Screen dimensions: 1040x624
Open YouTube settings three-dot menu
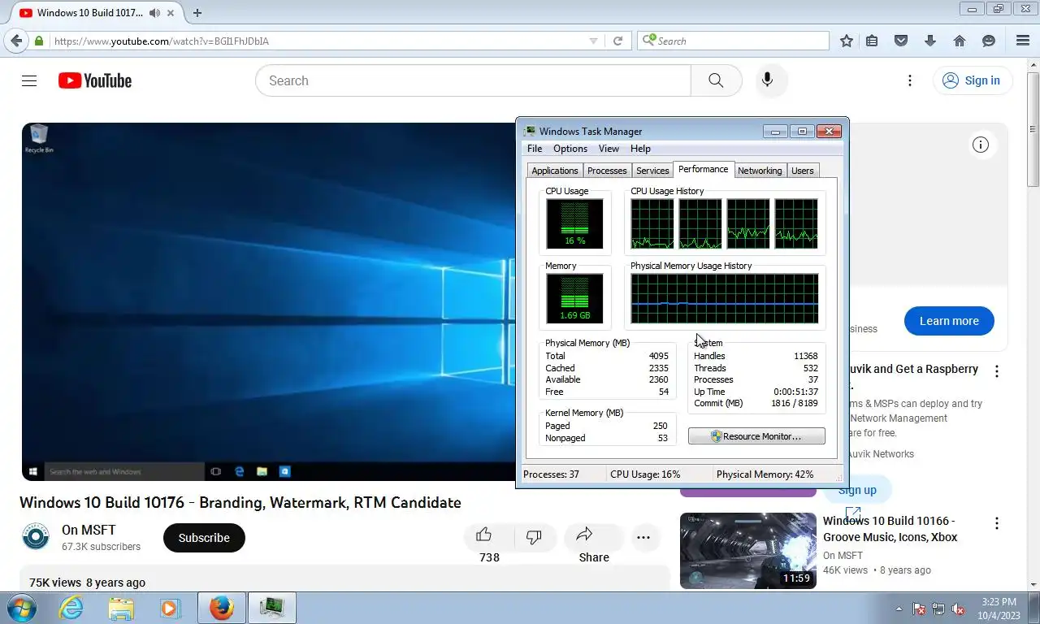(910, 80)
